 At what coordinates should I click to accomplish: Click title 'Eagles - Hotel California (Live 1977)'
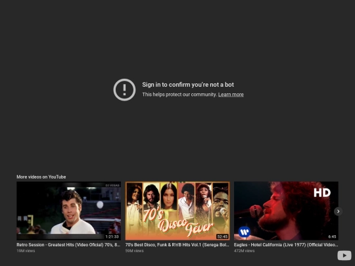286,245
